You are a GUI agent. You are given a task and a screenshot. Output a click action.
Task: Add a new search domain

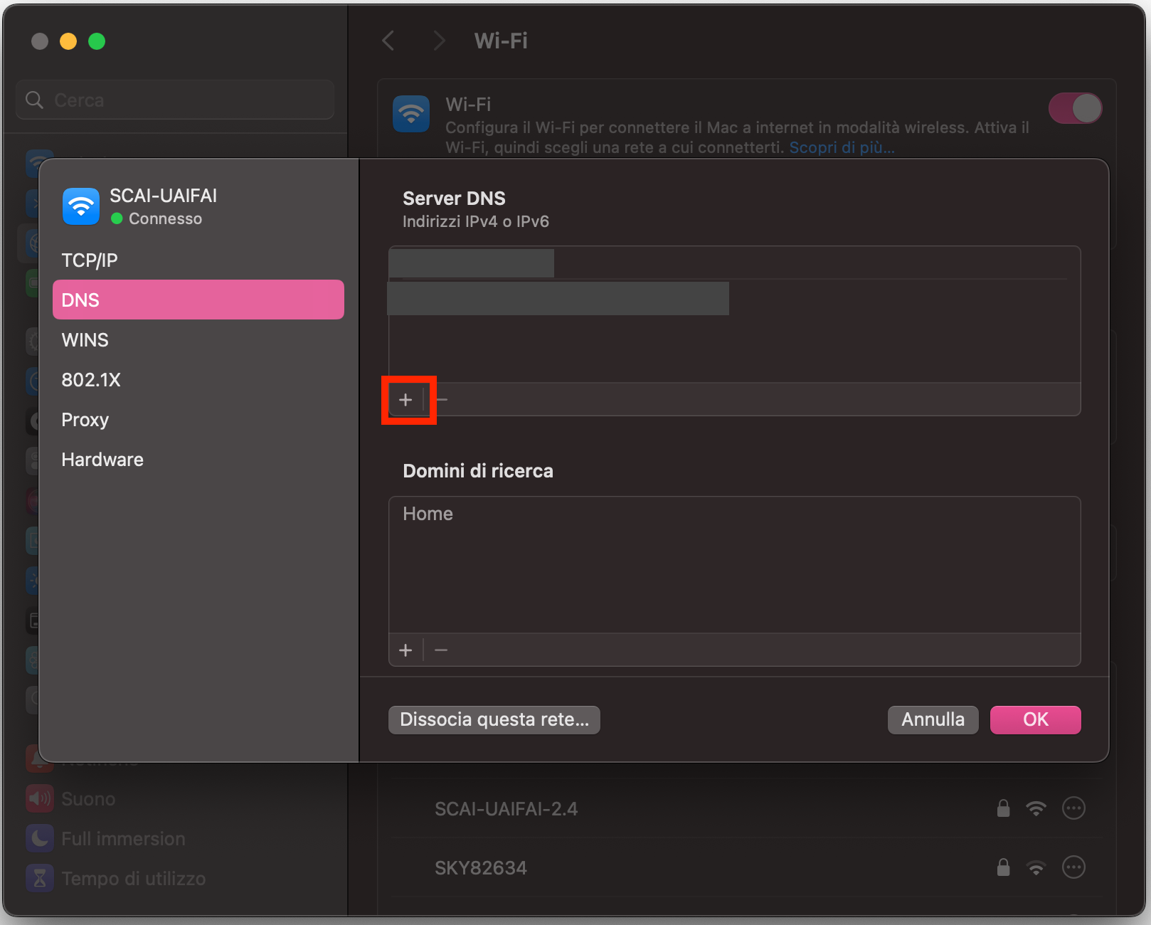406,650
